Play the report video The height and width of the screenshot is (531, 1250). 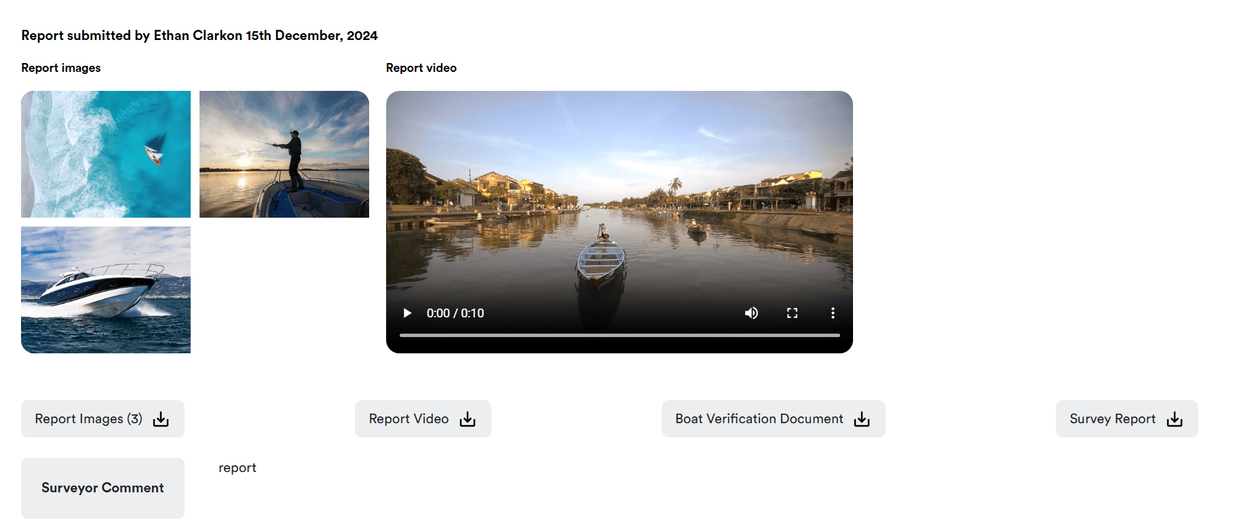coord(407,313)
